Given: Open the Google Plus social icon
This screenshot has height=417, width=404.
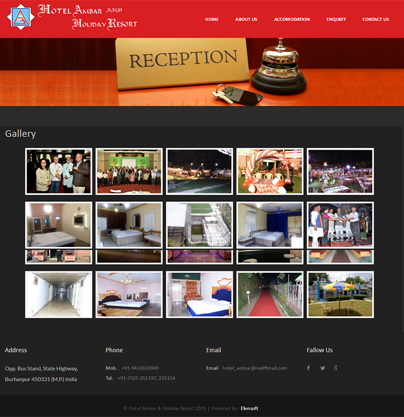Looking at the screenshot, I should pyautogui.click(x=336, y=368).
